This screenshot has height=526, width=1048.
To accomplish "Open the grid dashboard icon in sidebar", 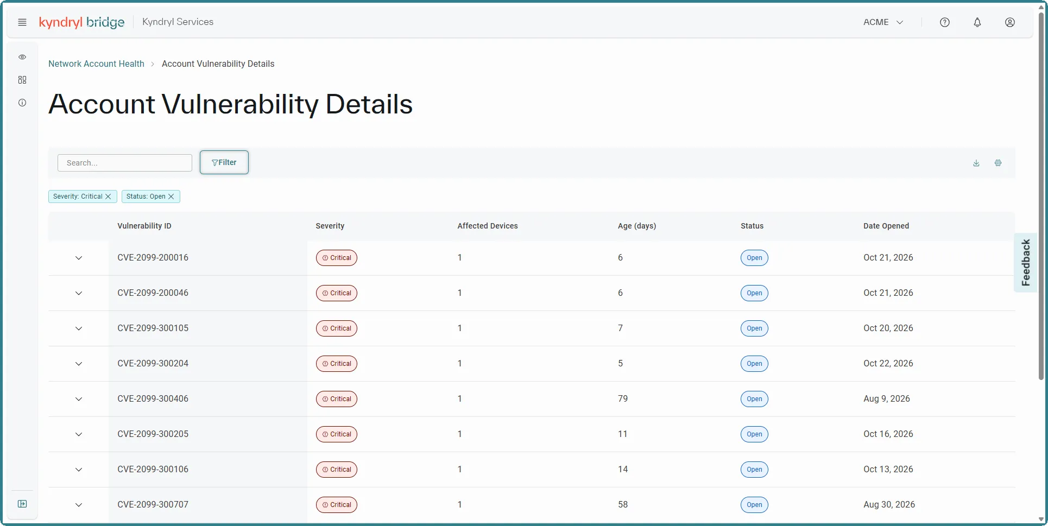I will [22, 80].
